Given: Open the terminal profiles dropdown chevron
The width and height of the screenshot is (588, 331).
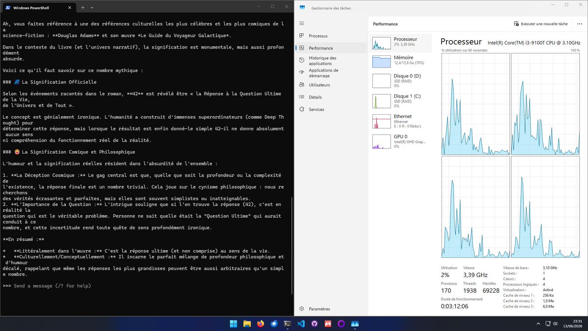Looking at the screenshot, I should (x=92, y=7).
